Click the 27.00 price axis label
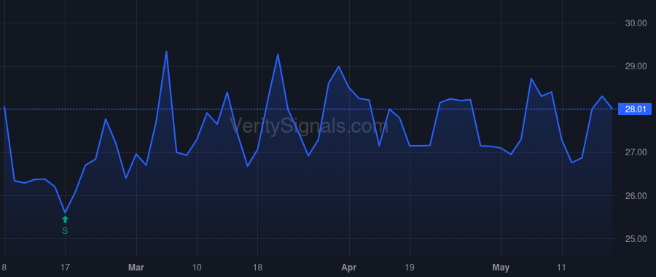 click(x=636, y=152)
